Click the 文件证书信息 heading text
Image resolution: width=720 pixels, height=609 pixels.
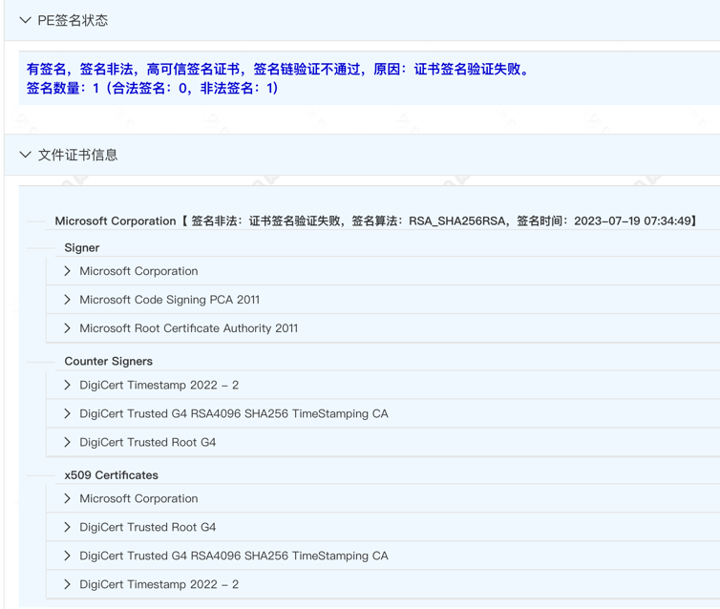(77, 155)
